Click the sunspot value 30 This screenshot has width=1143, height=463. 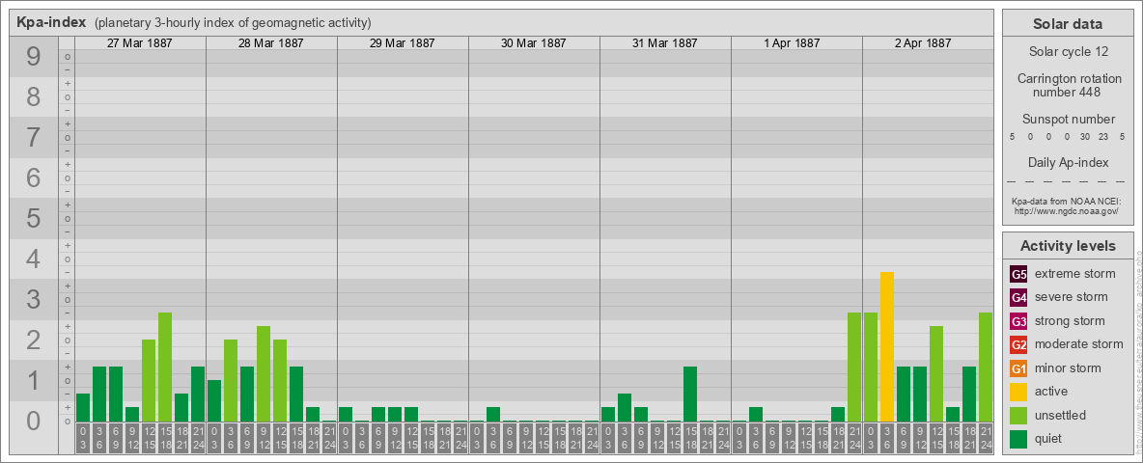point(1085,137)
